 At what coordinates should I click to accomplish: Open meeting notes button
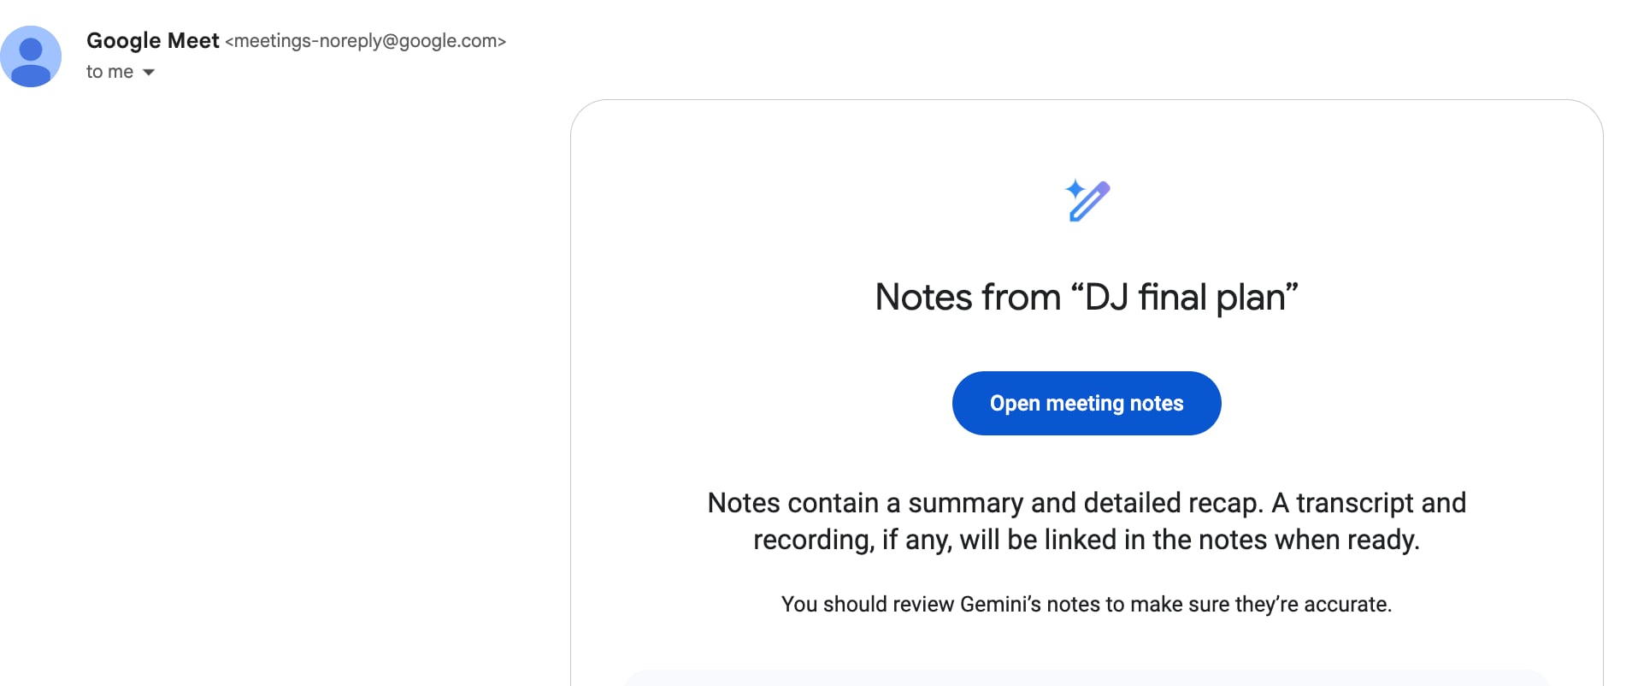1087,403
